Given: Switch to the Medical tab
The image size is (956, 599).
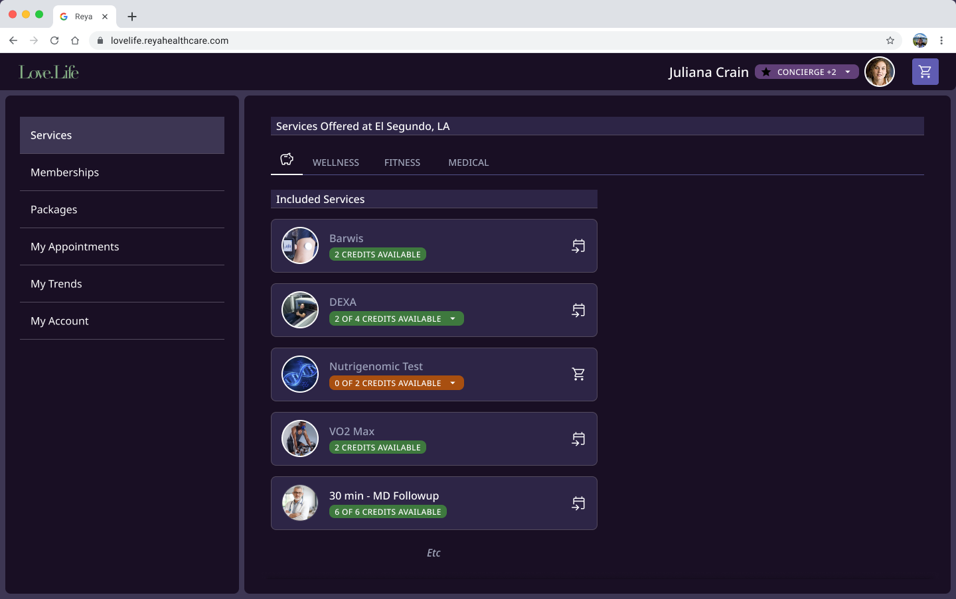Looking at the screenshot, I should click(x=468, y=163).
